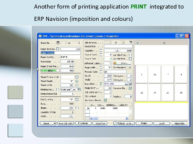This screenshot has height=144, width=193.
Task: Toggle the Colors Front checkbox
Action: point(101,55)
